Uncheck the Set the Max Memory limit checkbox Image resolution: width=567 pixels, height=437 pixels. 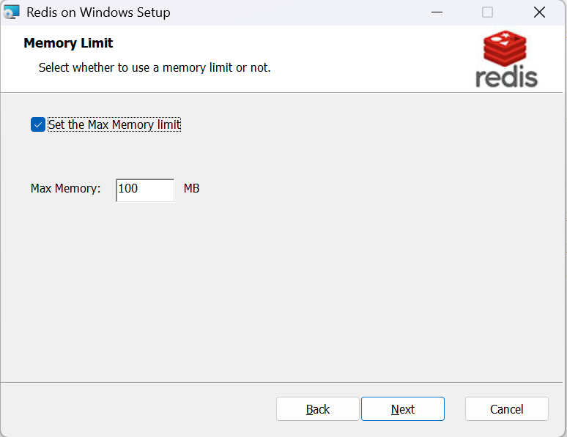click(x=38, y=124)
